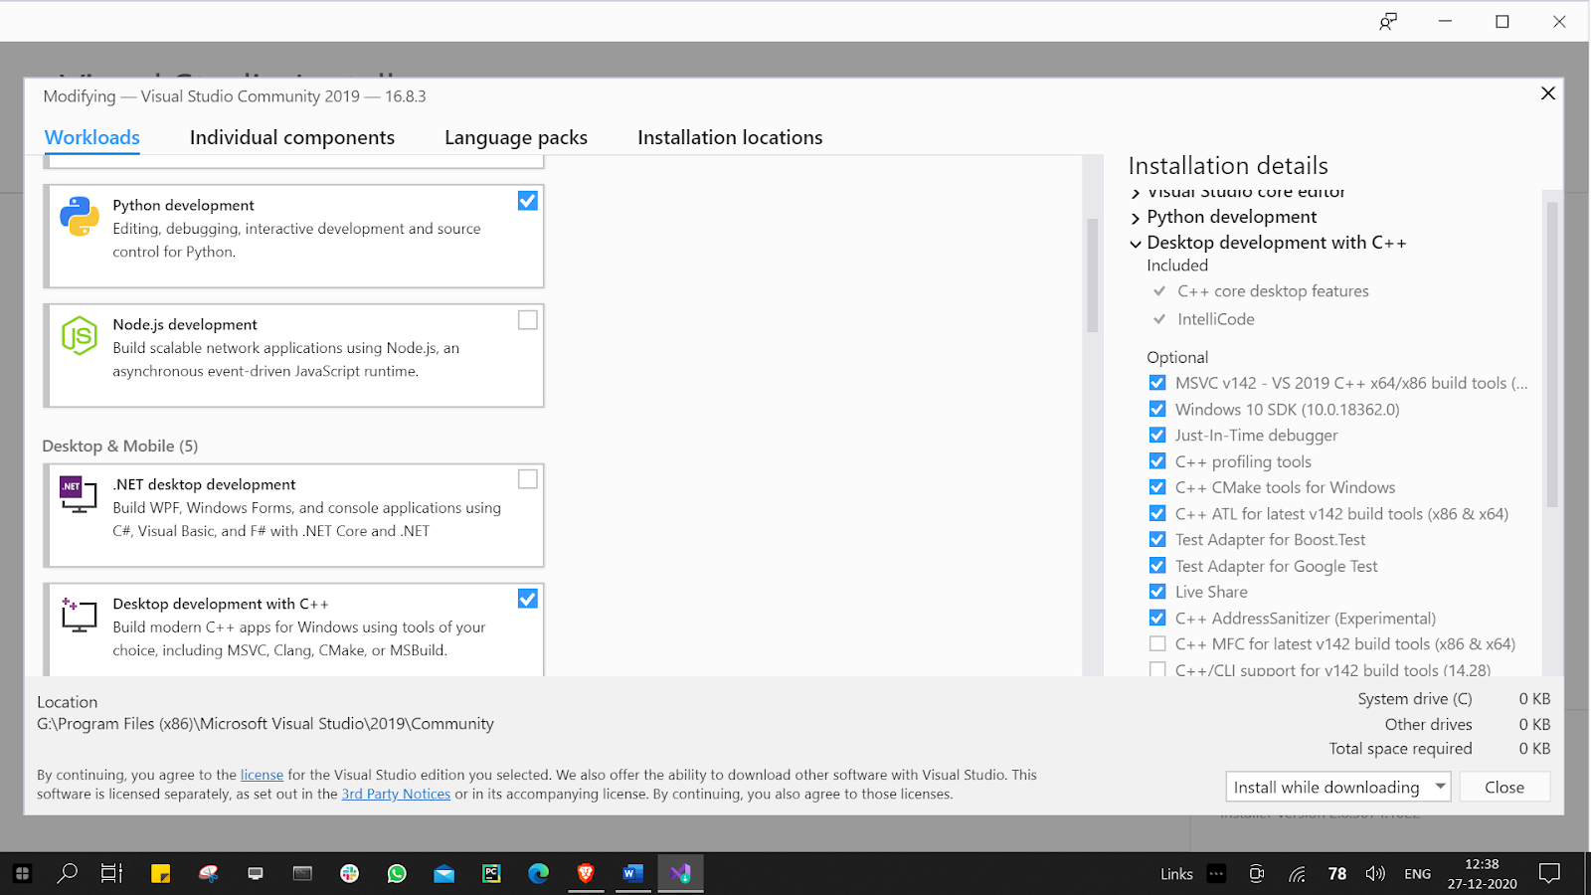
Task: Uncheck the Live Share option
Action: (x=1157, y=592)
